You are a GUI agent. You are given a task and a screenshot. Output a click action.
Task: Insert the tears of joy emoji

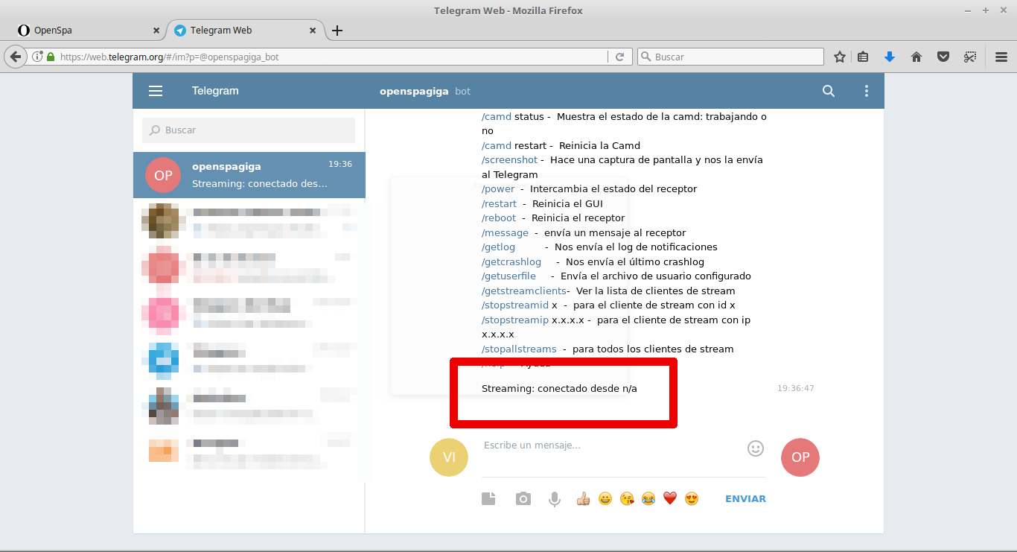tap(648, 499)
